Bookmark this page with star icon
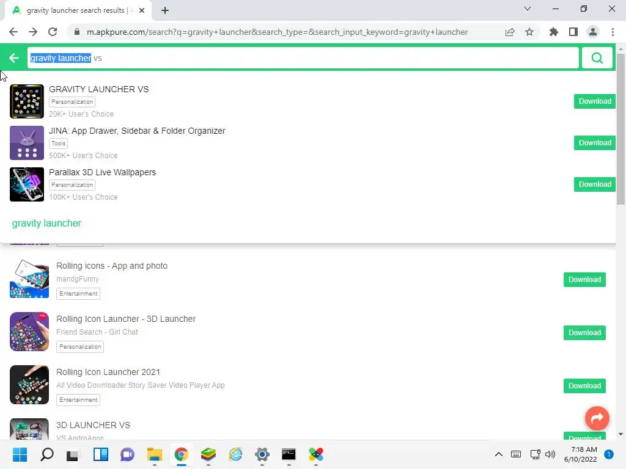 point(529,32)
